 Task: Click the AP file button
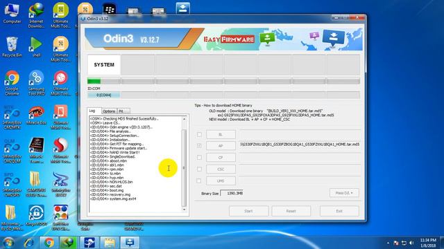221,146
